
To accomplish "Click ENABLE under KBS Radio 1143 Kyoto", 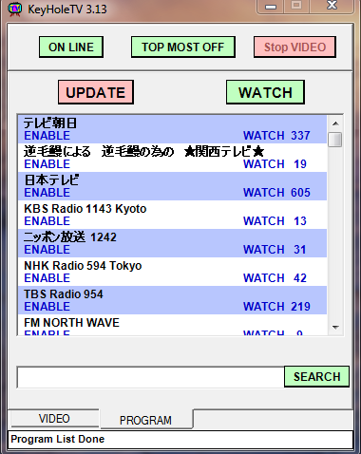I will [47, 221].
